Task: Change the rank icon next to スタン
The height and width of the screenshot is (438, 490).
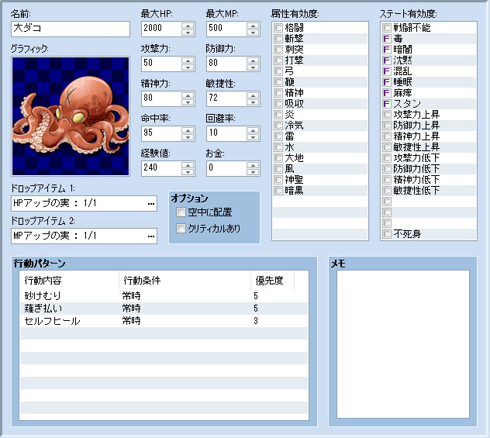Action: click(x=387, y=103)
